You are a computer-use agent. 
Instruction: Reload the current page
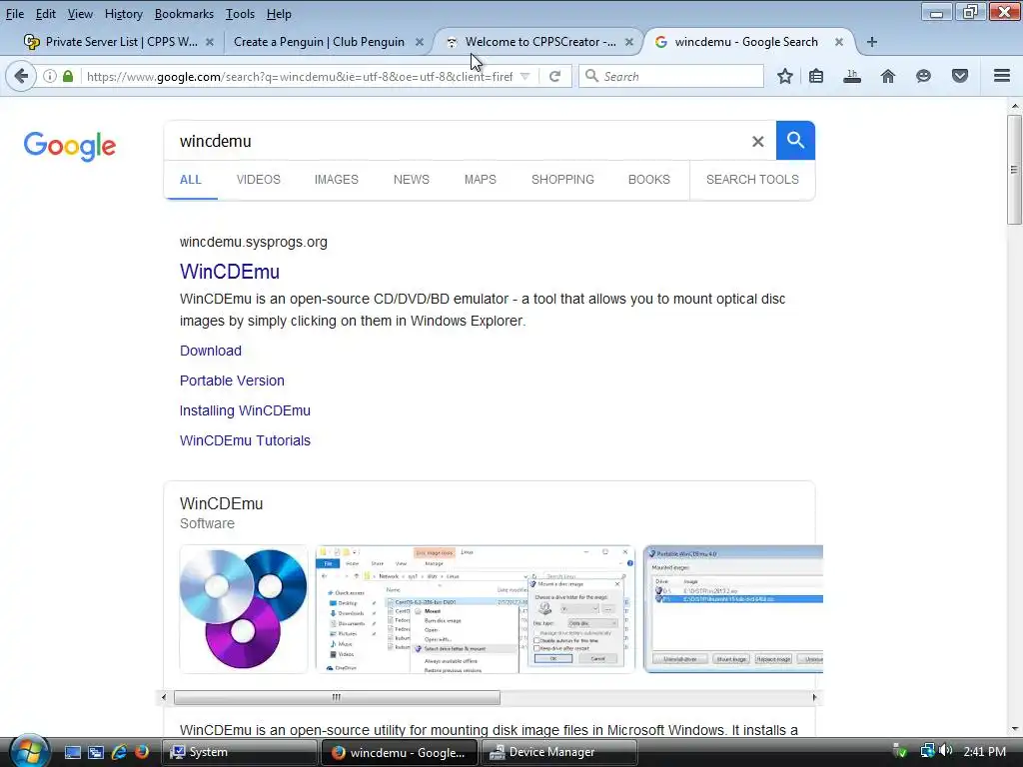[554, 76]
